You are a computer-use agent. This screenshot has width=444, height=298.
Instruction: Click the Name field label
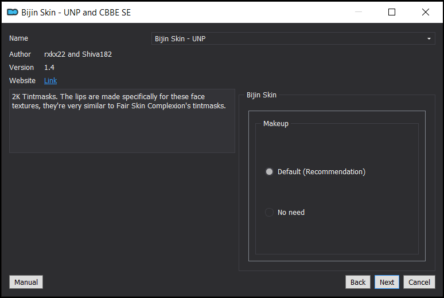pos(18,38)
